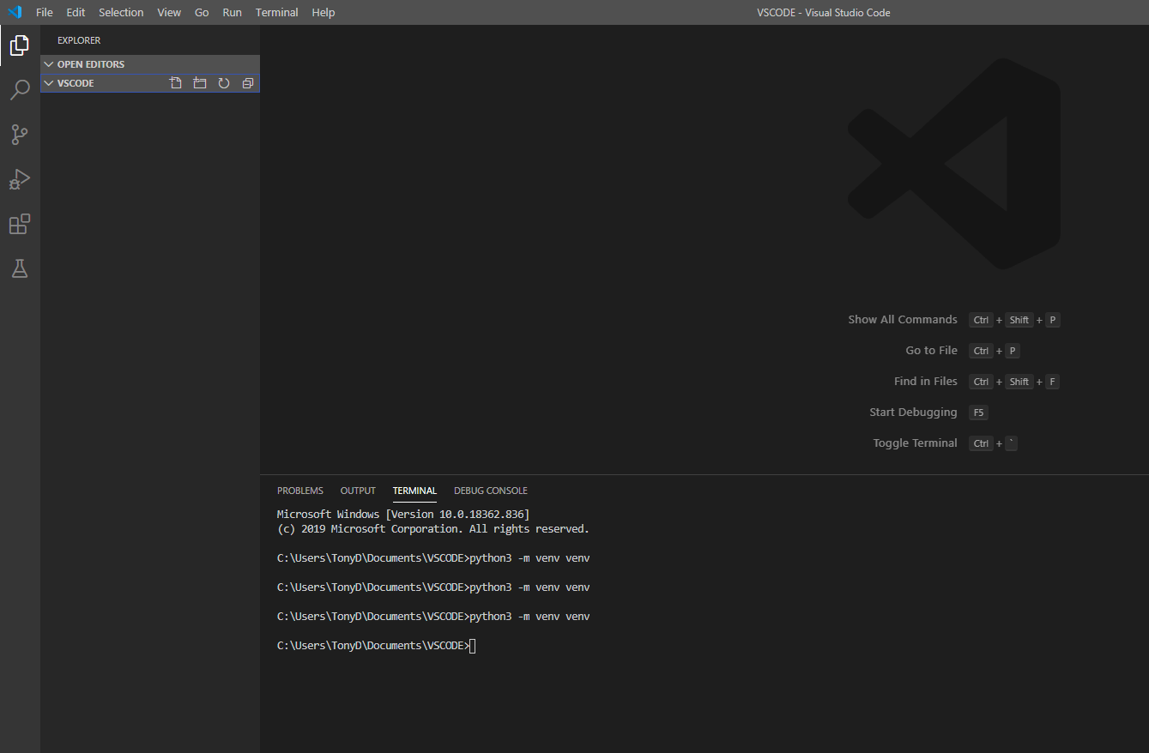Switch to the DEBUG CONSOLE tab

pos(490,490)
